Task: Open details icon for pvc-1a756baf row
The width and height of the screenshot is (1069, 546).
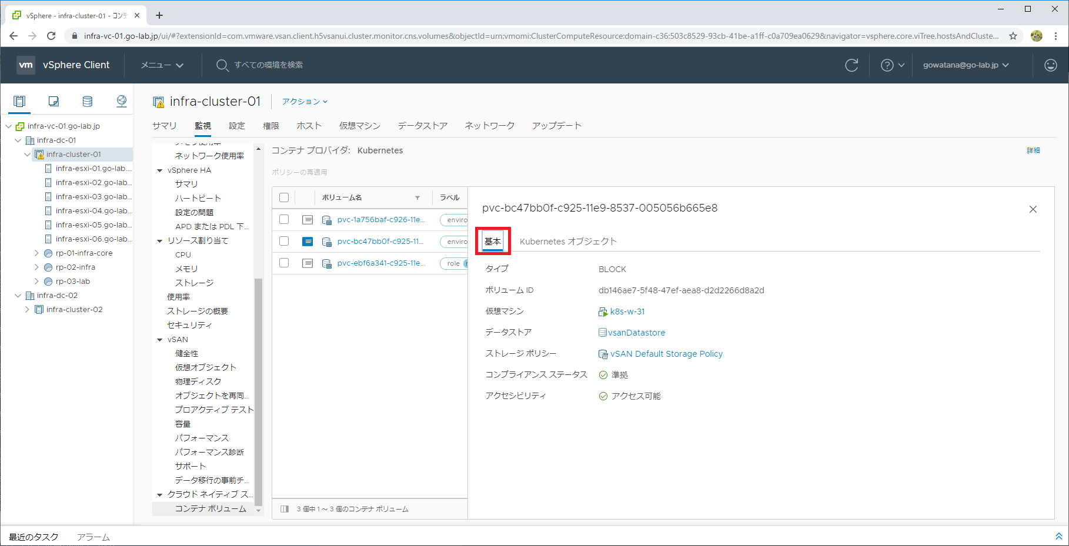Action: tap(308, 220)
